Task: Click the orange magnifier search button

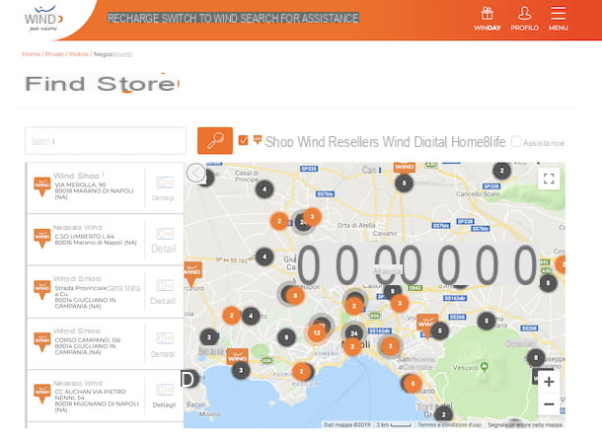Action: [215, 140]
